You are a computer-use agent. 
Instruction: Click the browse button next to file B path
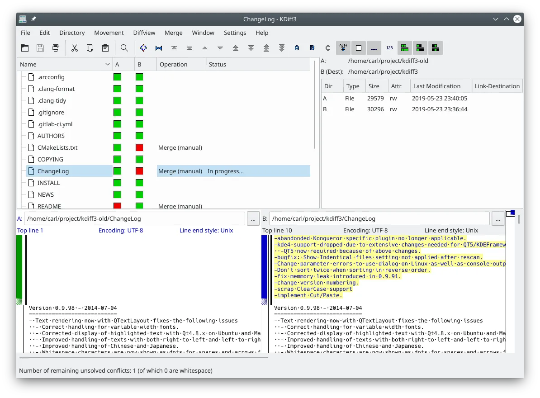(x=497, y=218)
